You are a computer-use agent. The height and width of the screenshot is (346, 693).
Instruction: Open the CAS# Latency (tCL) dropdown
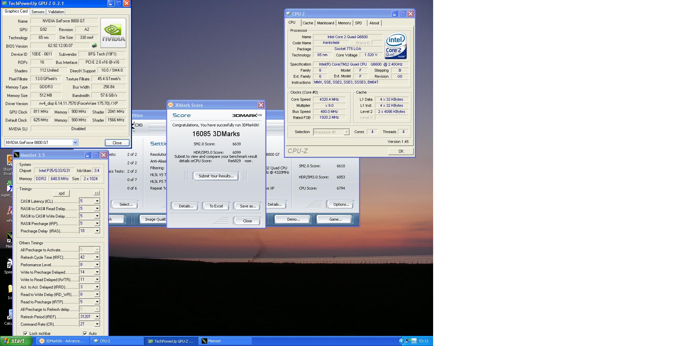click(97, 201)
